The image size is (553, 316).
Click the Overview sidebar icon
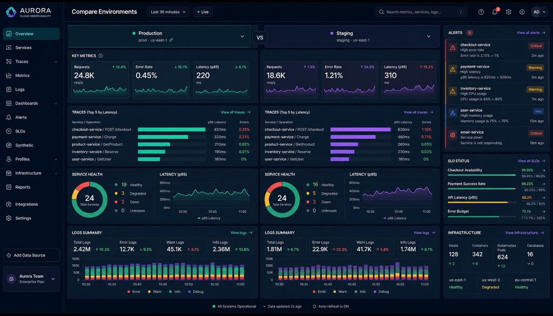tap(9, 34)
